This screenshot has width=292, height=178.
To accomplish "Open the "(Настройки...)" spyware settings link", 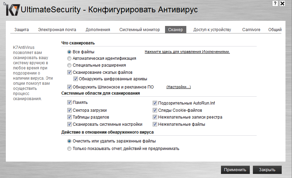I will coord(178,87).
